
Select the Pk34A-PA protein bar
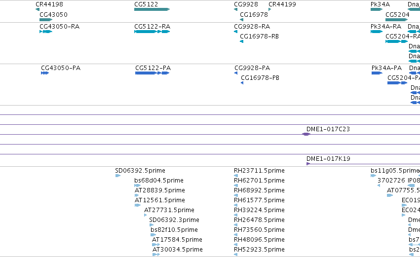pos(377,73)
